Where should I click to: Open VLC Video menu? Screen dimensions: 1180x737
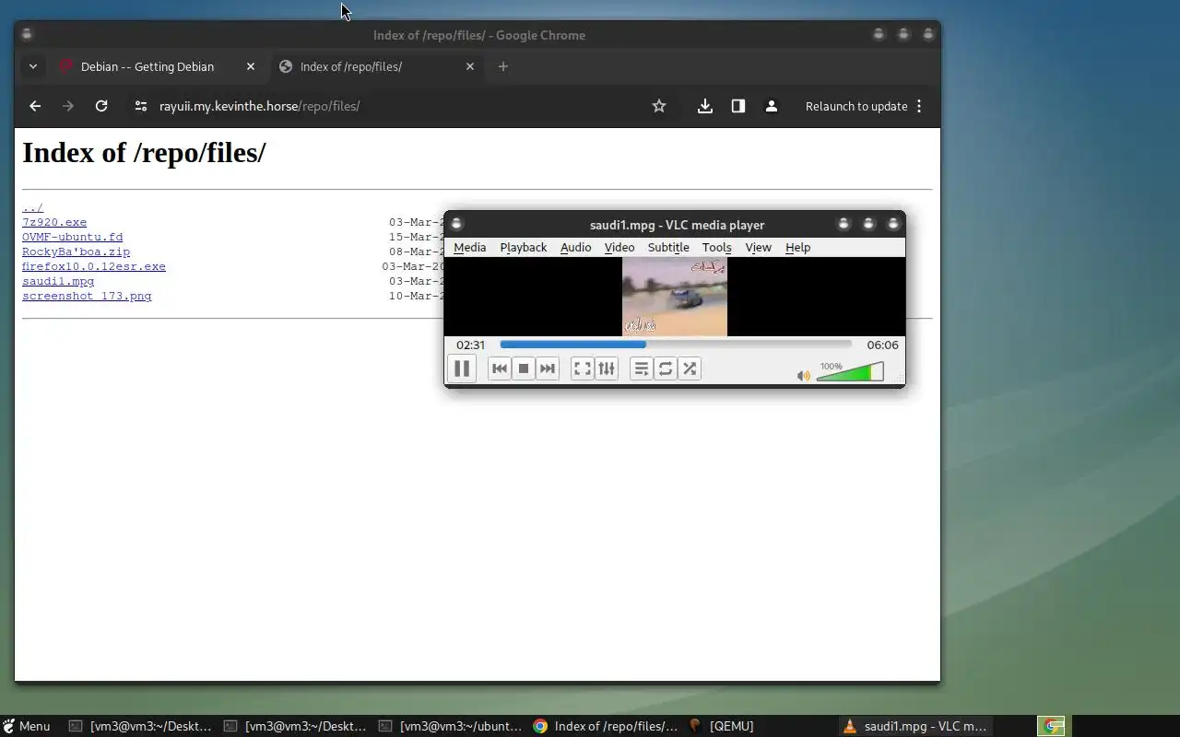619,247
